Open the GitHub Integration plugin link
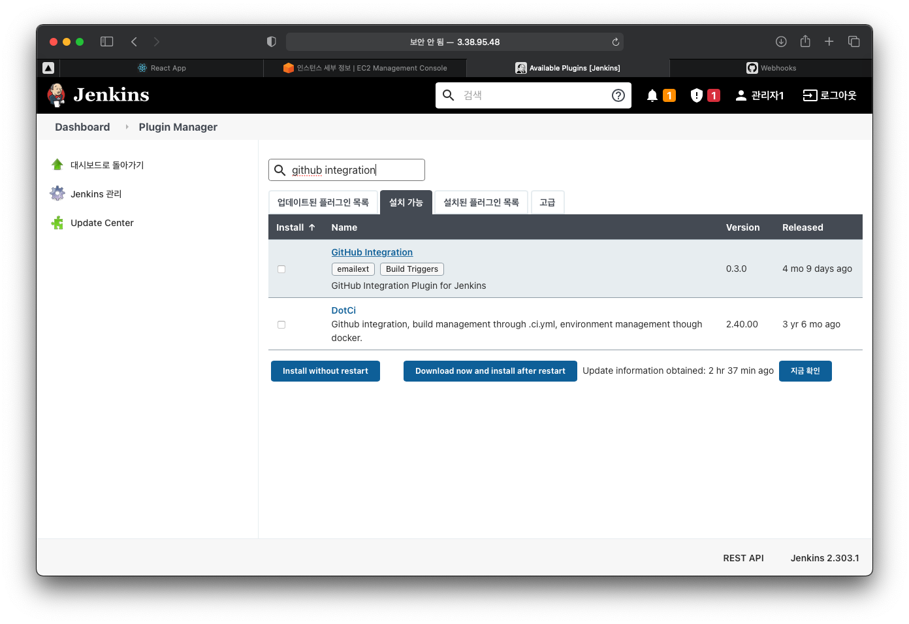Image resolution: width=909 pixels, height=624 pixels. pos(372,252)
